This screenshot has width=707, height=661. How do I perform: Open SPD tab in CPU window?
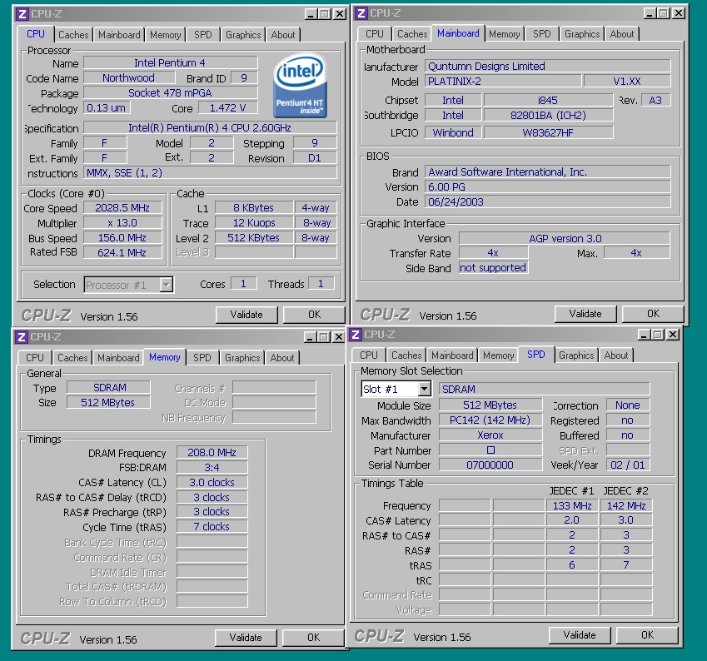click(x=203, y=35)
